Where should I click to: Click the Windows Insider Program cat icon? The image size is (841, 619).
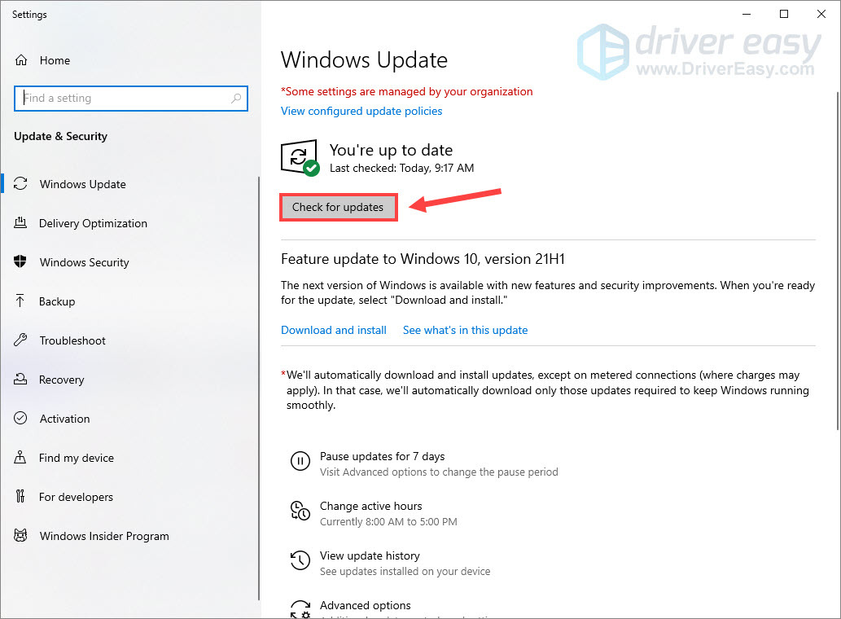point(20,536)
